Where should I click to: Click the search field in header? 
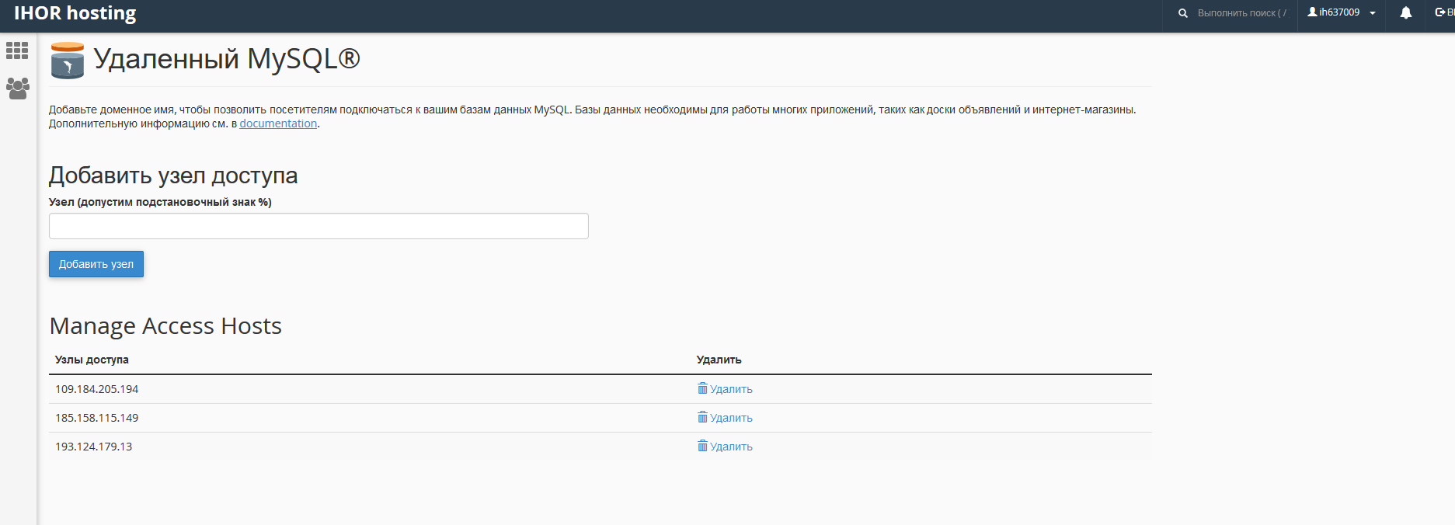point(1241,13)
